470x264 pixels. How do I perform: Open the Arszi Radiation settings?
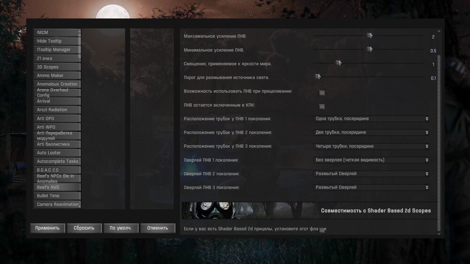click(x=57, y=110)
